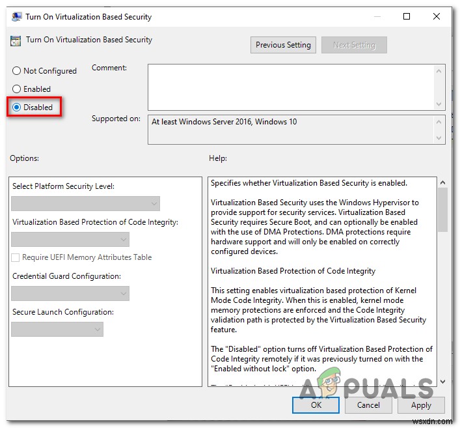Go to Previous Setting
The width and height of the screenshot is (460, 428).
coord(283,45)
